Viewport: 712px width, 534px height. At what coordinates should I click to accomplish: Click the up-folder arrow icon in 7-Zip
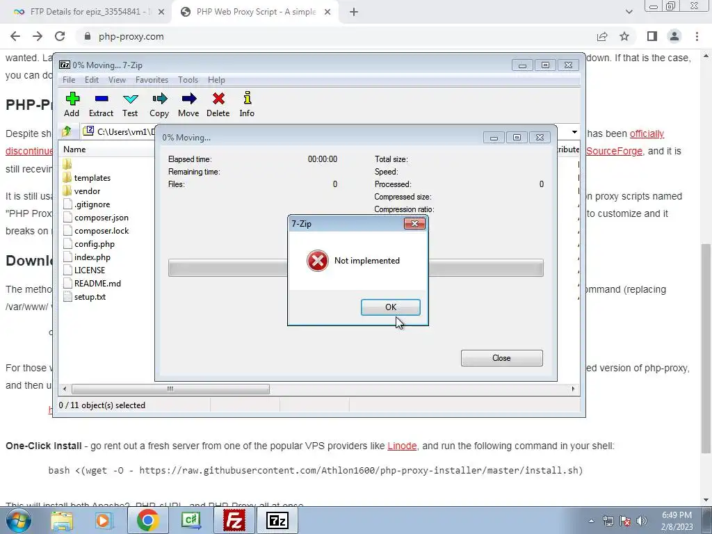click(67, 131)
